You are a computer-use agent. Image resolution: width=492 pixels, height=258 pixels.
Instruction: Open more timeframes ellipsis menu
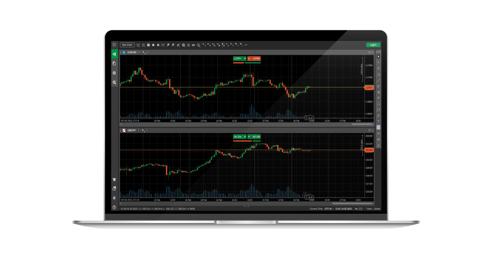click(246, 45)
